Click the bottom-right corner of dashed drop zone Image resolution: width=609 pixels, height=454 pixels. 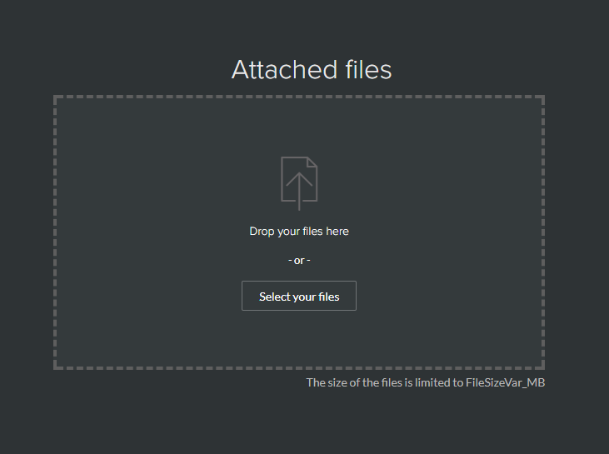542,367
